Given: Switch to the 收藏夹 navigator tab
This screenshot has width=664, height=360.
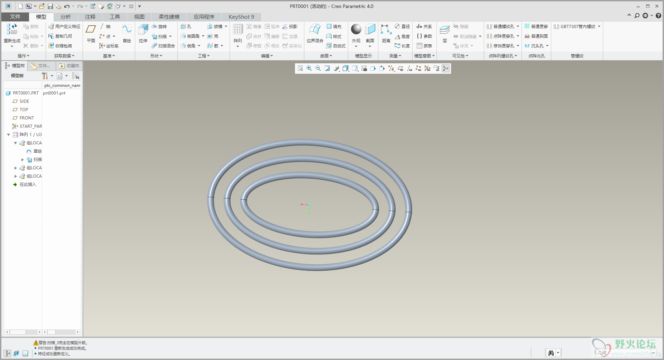Looking at the screenshot, I should pyautogui.click(x=69, y=66).
